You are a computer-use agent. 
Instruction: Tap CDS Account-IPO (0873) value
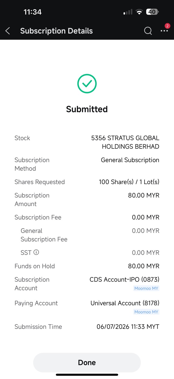124,280
